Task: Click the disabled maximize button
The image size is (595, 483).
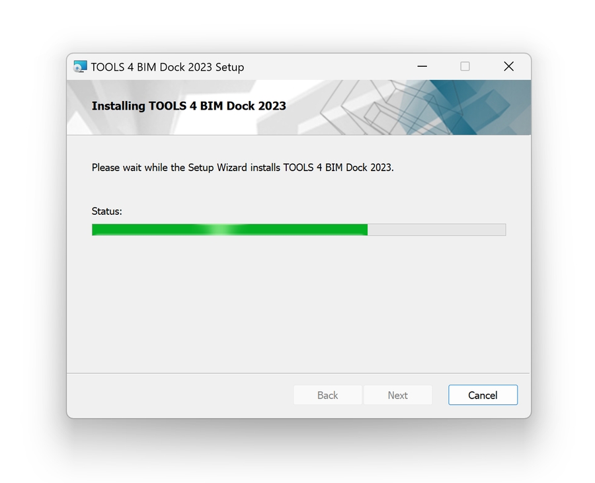Action: pos(465,66)
